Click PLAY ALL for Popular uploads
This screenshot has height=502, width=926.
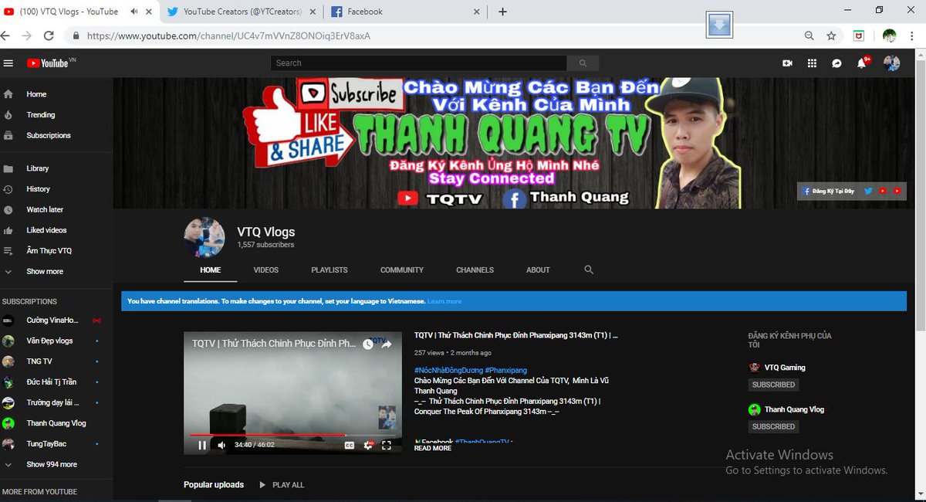(282, 485)
